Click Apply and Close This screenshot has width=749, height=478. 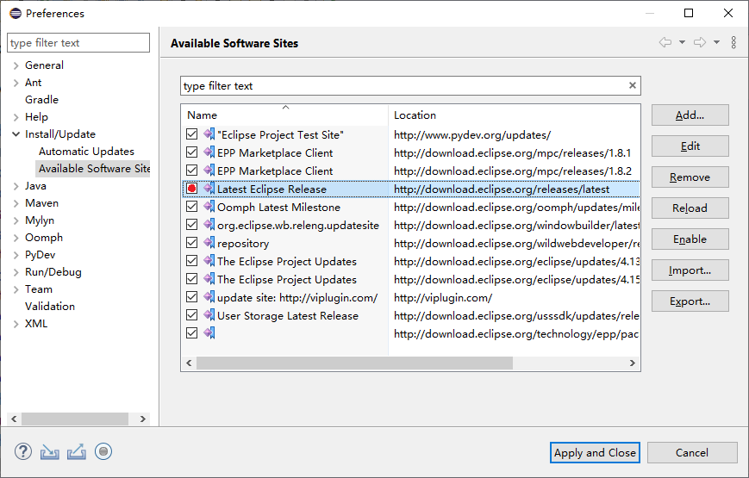point(595,452)
